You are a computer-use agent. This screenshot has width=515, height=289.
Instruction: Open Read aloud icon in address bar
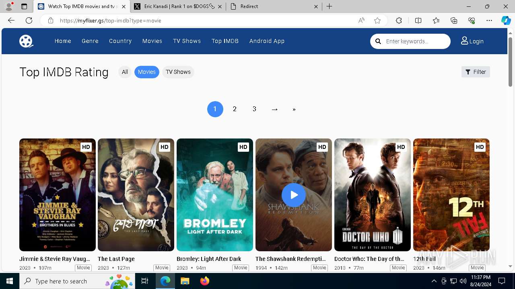tap(361, 20)
